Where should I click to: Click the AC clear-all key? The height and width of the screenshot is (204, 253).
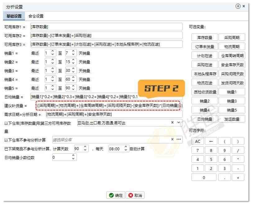(x=197, y=141)
